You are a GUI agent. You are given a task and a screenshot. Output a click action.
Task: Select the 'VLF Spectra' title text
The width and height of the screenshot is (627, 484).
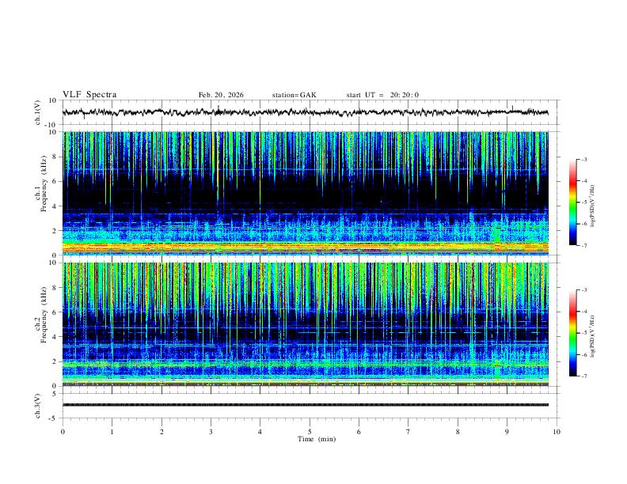coord(89,95)
